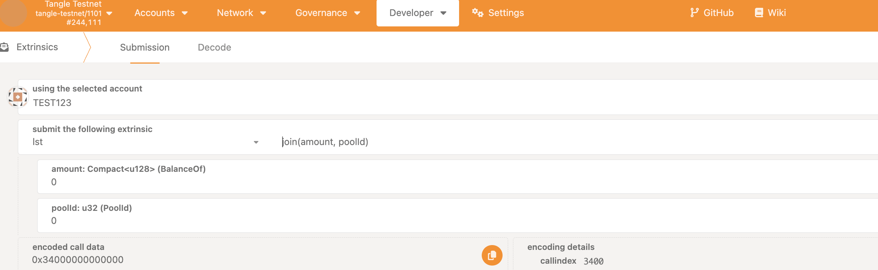Viewport: 878px width, 270px height.
Task: Expand the Network menu
Action: pos(241,13)
